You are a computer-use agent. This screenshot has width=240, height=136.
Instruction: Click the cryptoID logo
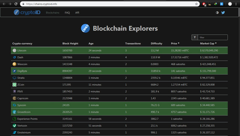[x=27, y=12]
